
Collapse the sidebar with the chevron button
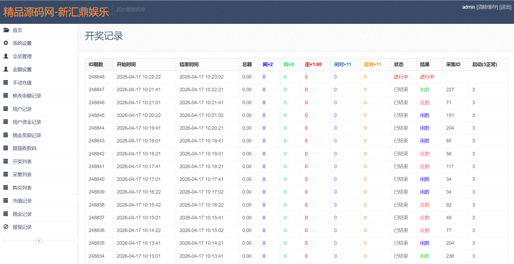pos(39,241)
